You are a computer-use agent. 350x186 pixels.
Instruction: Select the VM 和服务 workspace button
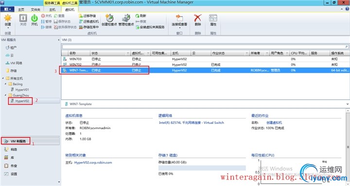(16, 141)
